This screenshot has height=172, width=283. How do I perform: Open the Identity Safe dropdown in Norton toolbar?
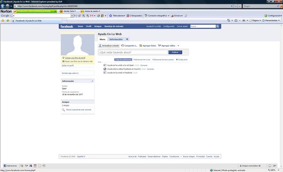[x=68, y=11]
